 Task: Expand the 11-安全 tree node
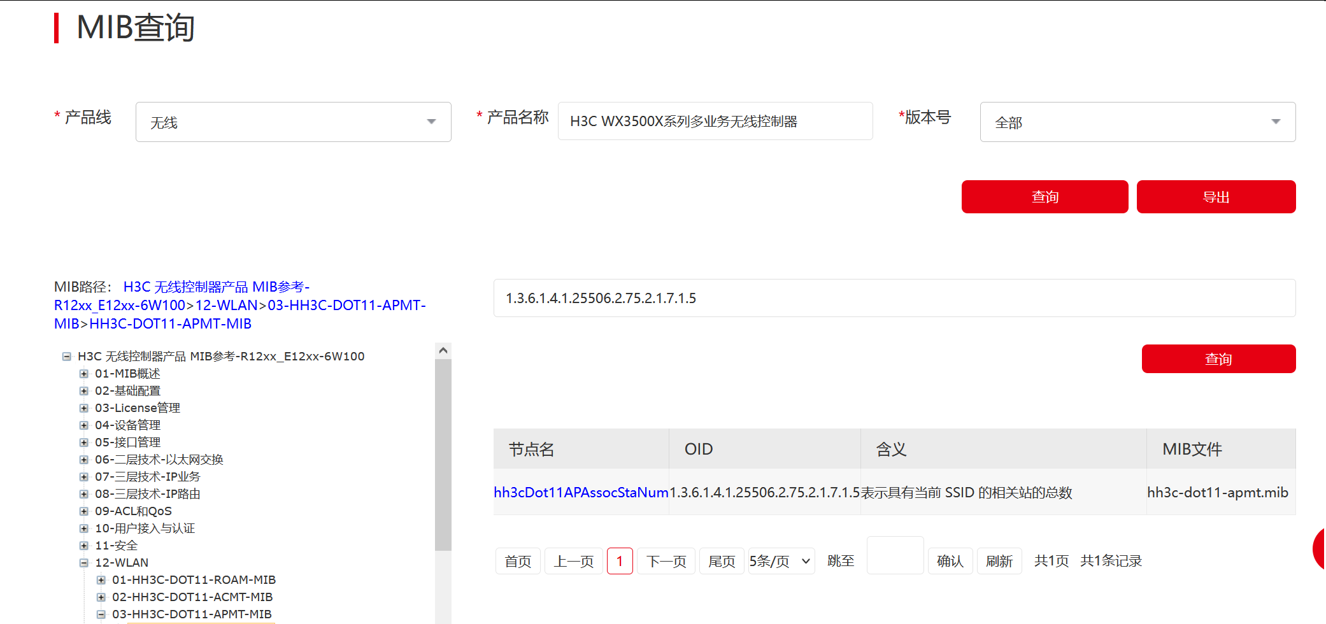tap(83, 546)
